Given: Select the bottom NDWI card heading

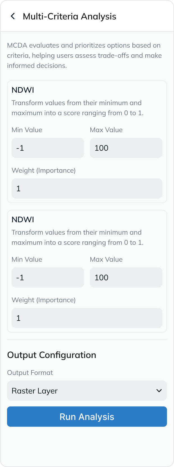Looking at the screenshot, I should (23, 220).
